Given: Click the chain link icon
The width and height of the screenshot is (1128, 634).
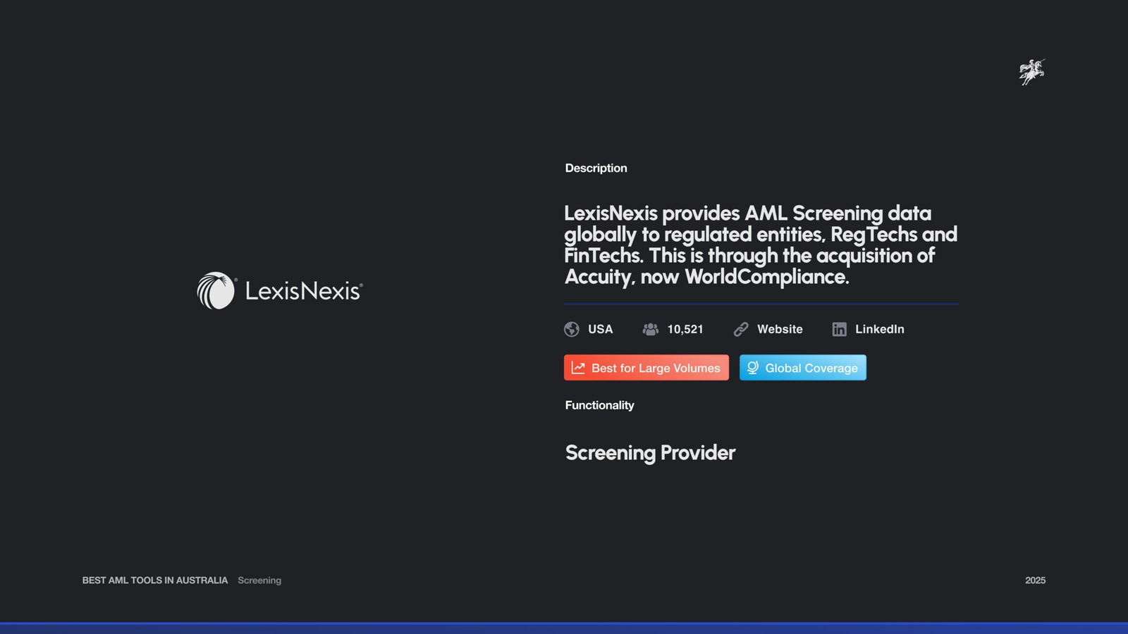Looking at the screenshot, I should coord(741,329).
